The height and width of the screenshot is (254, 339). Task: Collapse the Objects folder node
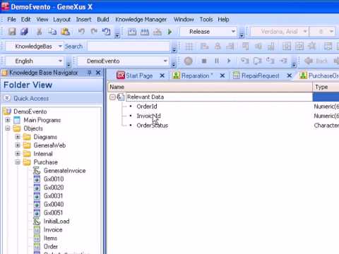(x=8, y=128)
